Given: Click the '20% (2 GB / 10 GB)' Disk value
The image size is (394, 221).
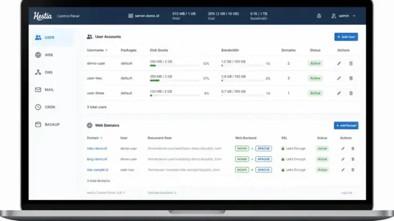Looking at the screenshot, I should coord(223,14).
